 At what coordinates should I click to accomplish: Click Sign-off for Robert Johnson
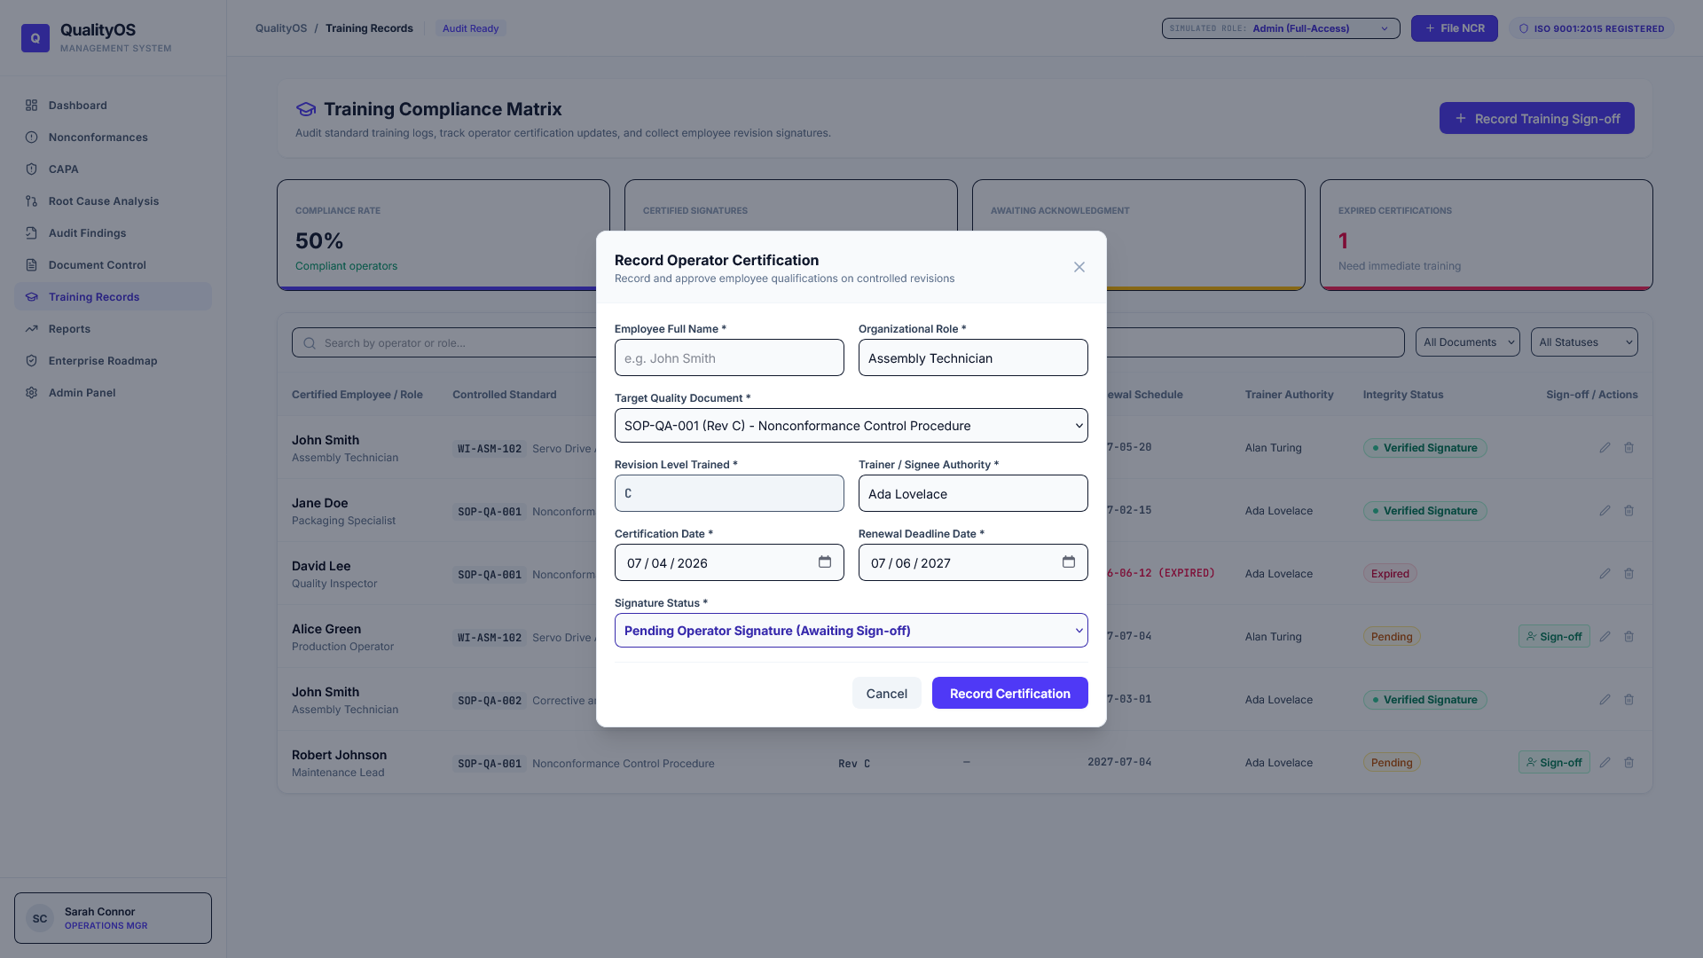click(x=1554, y=762)
